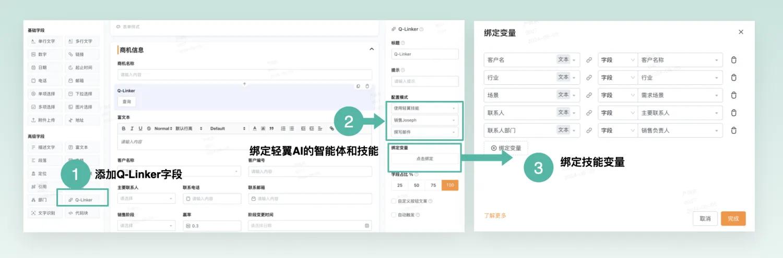Add a 地址 field
The image size is (783, 258).
point(81,120)
